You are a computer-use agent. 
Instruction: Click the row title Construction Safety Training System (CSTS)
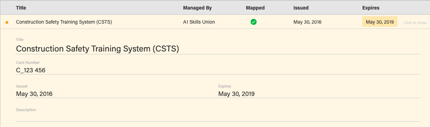point(64,22)
